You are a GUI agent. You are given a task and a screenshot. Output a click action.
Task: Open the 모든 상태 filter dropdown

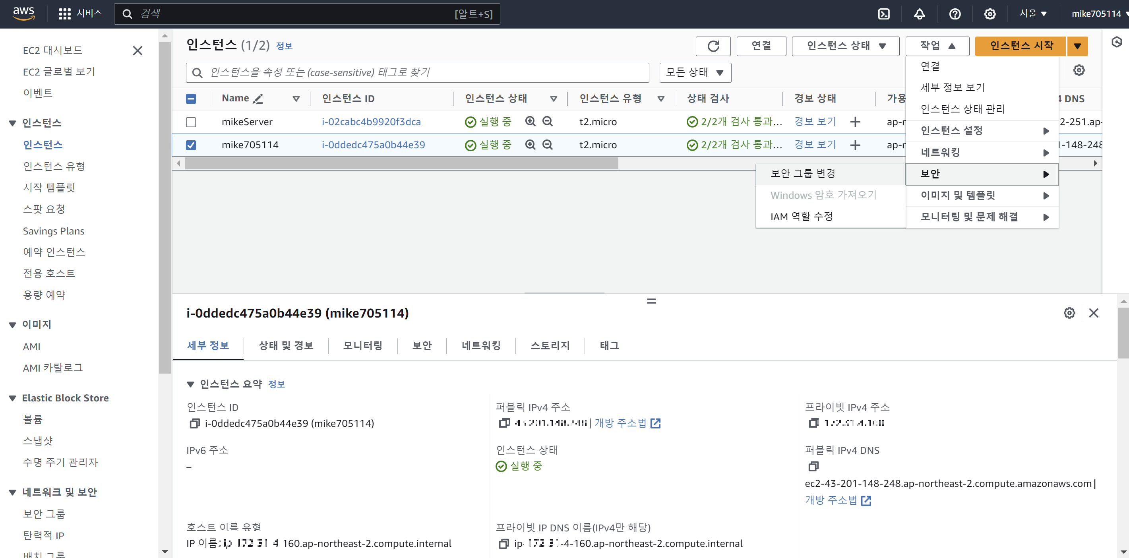695,72
